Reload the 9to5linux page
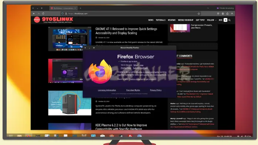Screen dimensions: 258x145 43,13
